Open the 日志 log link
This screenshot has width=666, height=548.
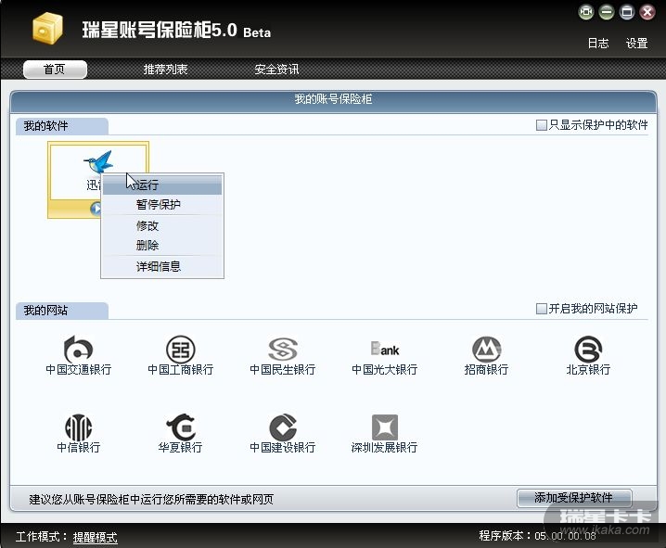598,43
